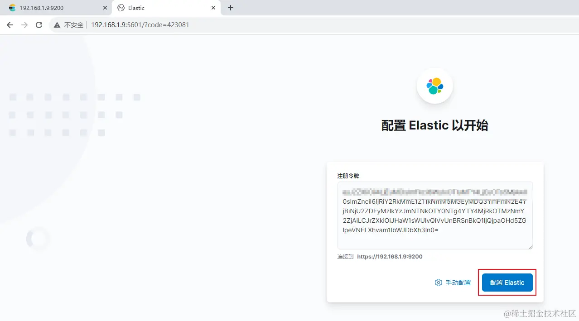579x321 pixels.
Task: Click the 连接到 label text
Action: pos(345,256)
